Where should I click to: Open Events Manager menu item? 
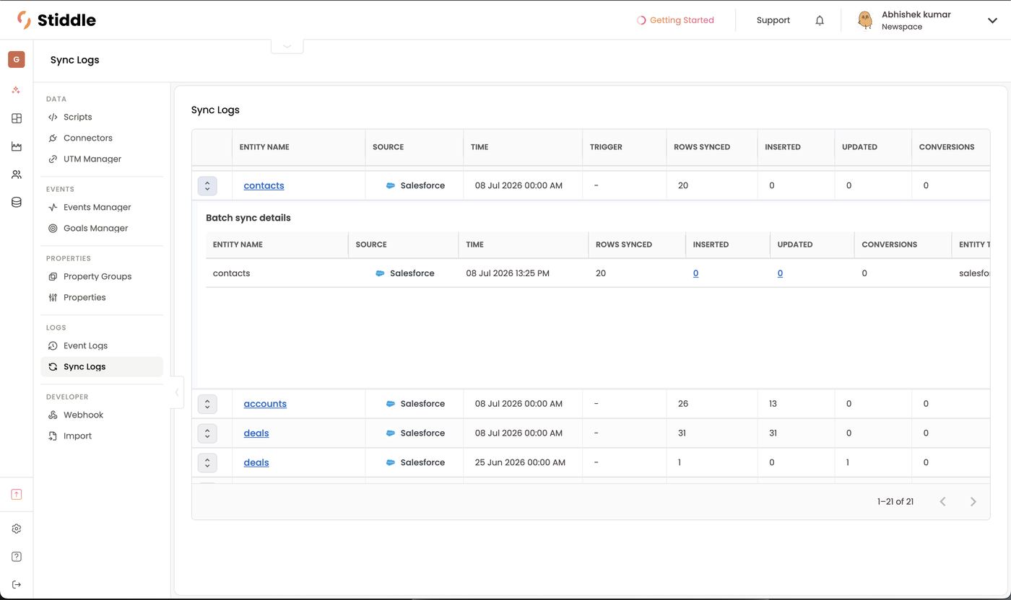(102, 207)
